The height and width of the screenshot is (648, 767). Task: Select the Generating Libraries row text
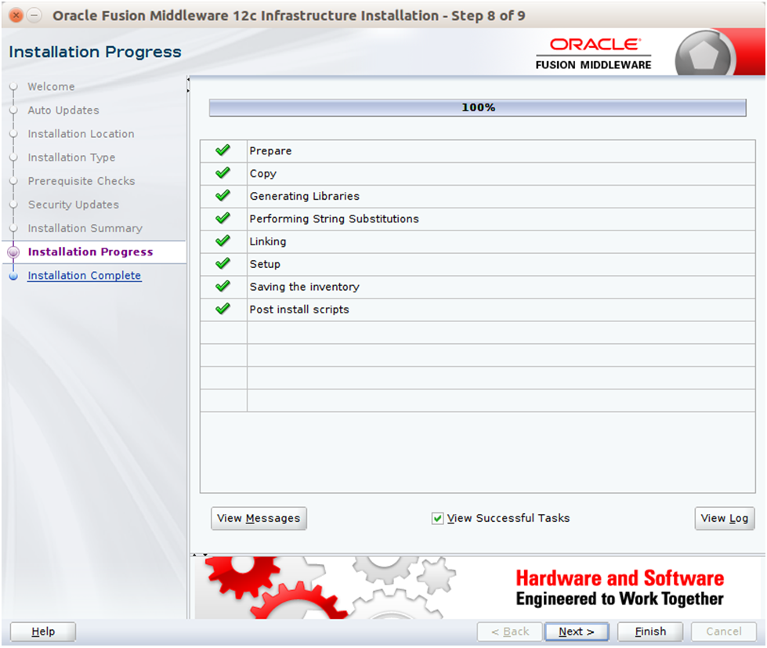(304, 196)
